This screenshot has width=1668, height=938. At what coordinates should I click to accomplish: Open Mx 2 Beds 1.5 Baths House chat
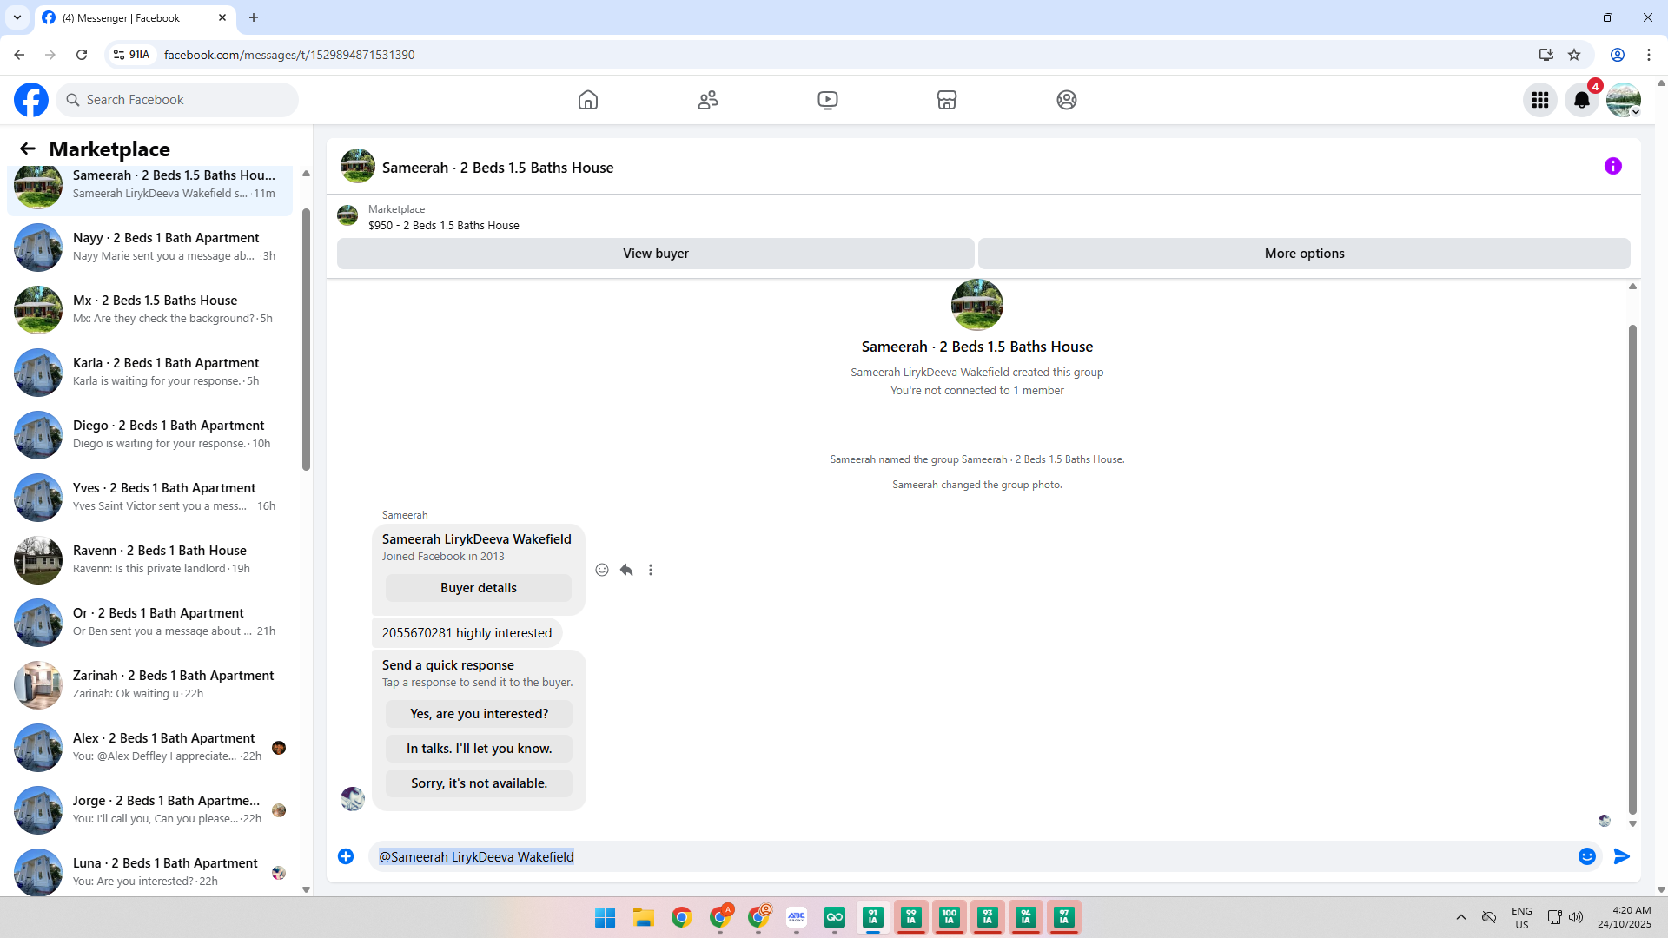click(150, 309)
